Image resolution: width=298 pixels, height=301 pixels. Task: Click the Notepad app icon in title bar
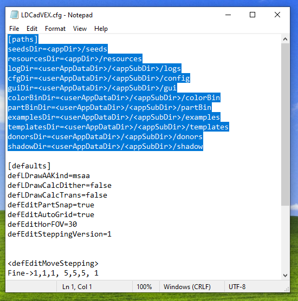coord(14,15)
